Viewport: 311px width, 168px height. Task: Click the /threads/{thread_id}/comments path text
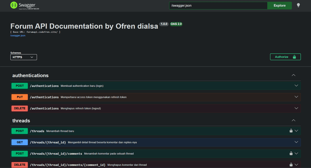click(x=56, y=154)
